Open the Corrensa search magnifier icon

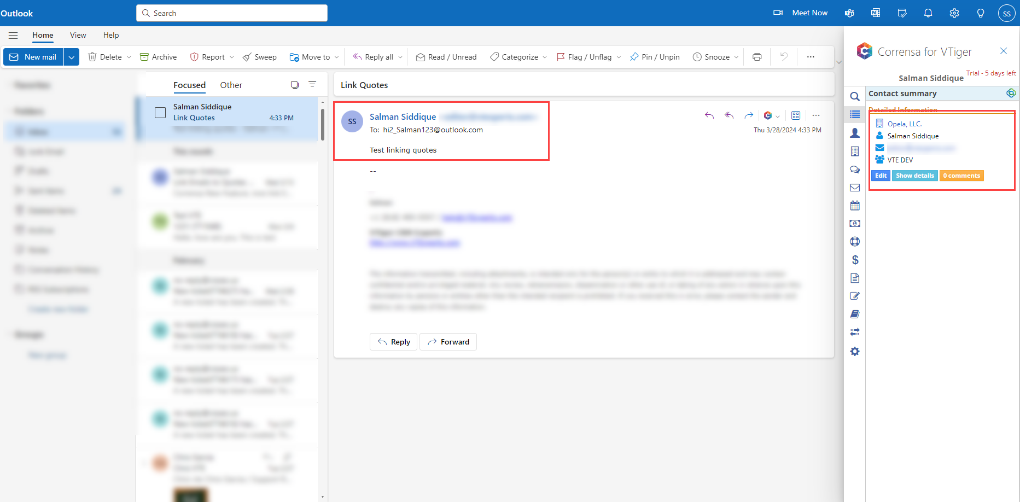coord(855,97)
